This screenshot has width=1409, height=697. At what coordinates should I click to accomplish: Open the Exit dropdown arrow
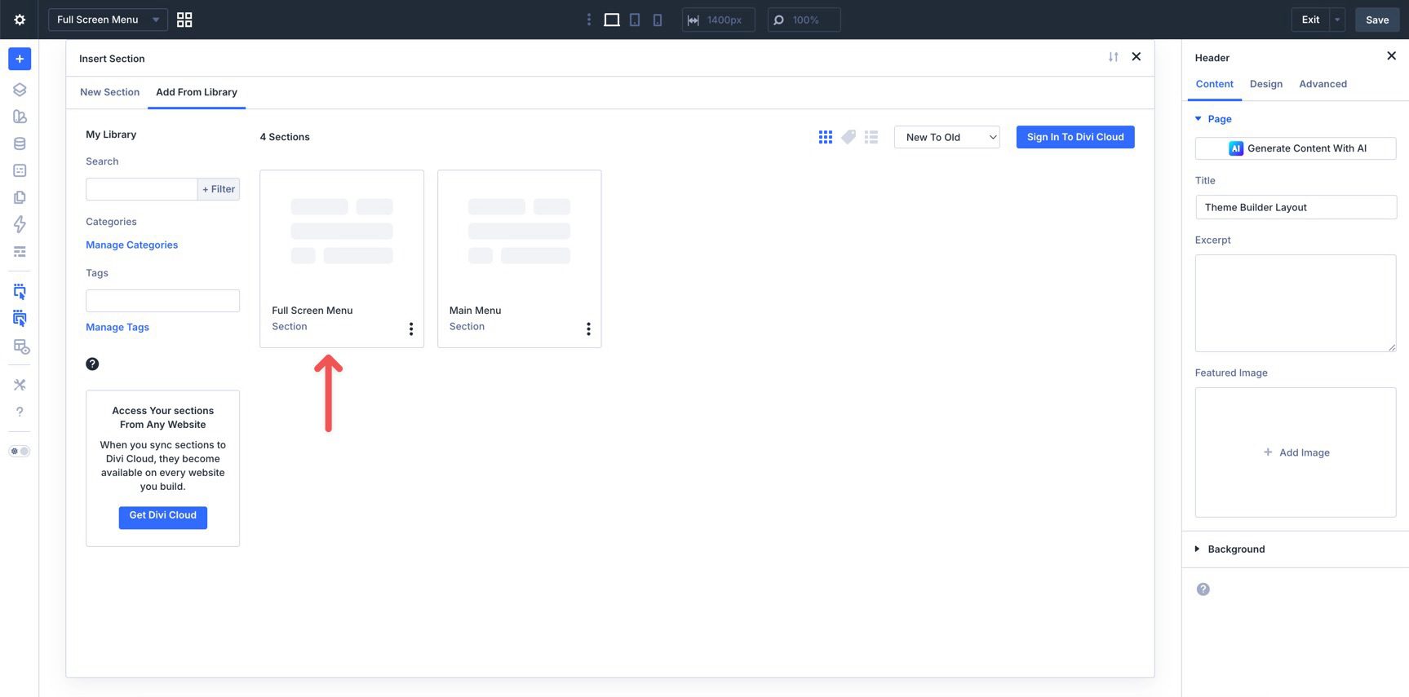pyautogui.click(x=1337, y=20)
